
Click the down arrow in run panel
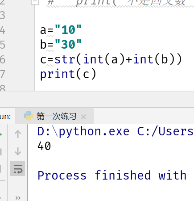click(x=18, y=151)
